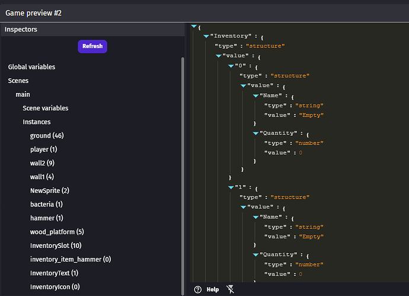Collapse the "0" structure entry arrow
Viewport: 409px width, 296px height.
click(x=231, y=66)
